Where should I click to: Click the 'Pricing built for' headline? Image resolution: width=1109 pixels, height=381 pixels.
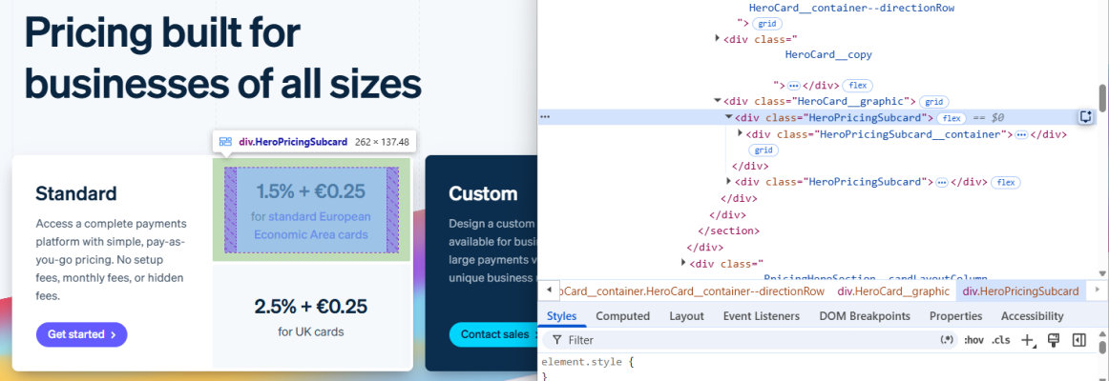pos(163,33)
